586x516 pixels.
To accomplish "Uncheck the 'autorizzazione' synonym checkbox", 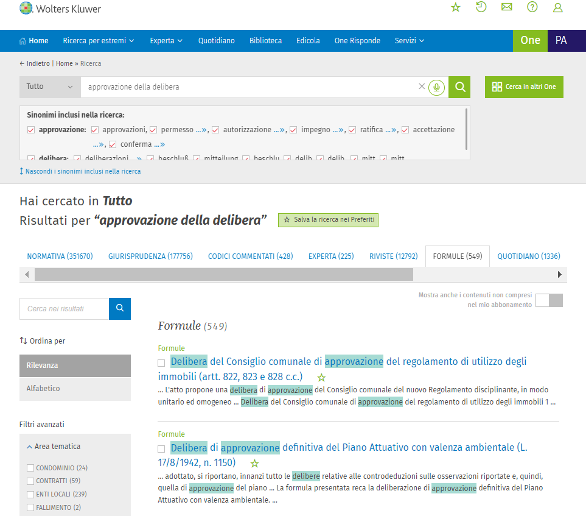I will (x=215, y=130).
